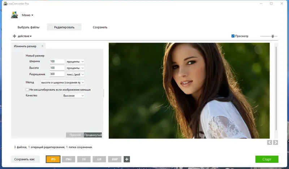Viewport: 289px width, 169px height.
Task: Click the status text about 3 файлов
Action: (53, 147)
